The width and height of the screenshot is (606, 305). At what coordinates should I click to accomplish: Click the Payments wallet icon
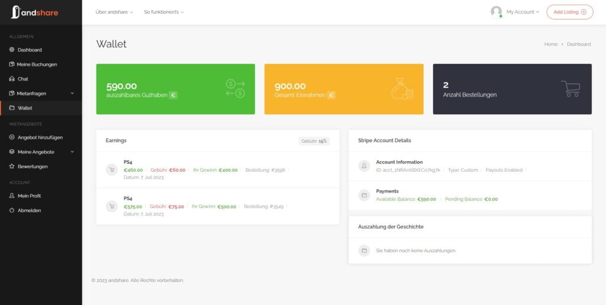(x=364, y=195)
